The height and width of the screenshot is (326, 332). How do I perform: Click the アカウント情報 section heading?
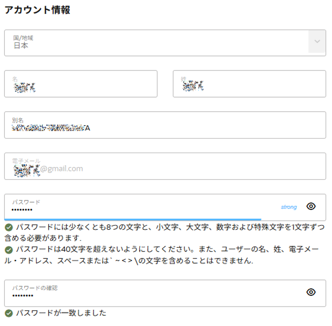[x=37, y=10]
